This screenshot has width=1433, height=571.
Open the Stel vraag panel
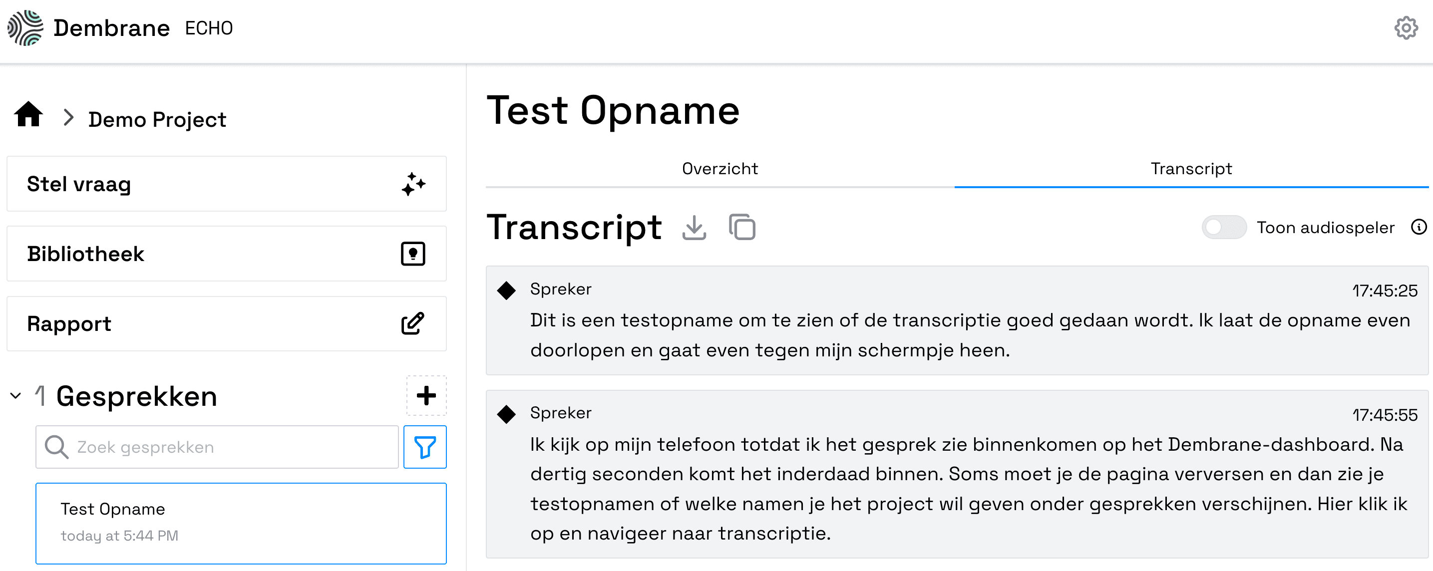[x=226, y=184]
